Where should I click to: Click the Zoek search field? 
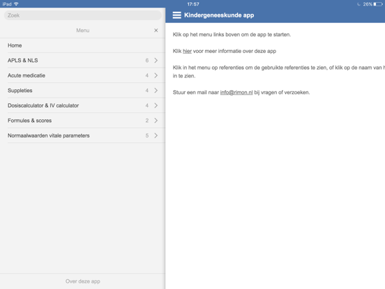pos(83,15)
